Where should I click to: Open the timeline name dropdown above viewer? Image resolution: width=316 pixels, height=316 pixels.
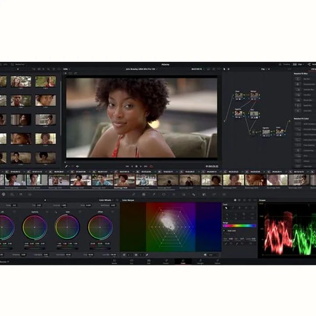point(141,69)
